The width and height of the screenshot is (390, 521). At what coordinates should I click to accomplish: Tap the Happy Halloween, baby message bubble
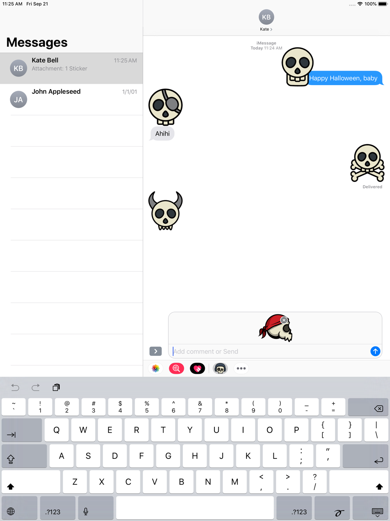point(345,78)
